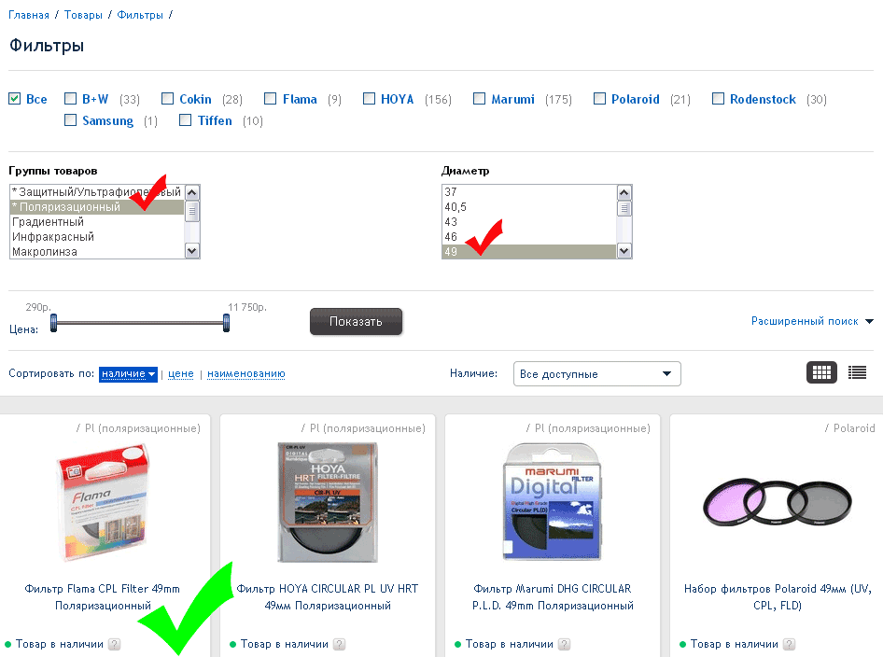
Task: Check the Flama brand checkbox
Action: point(271,99)
